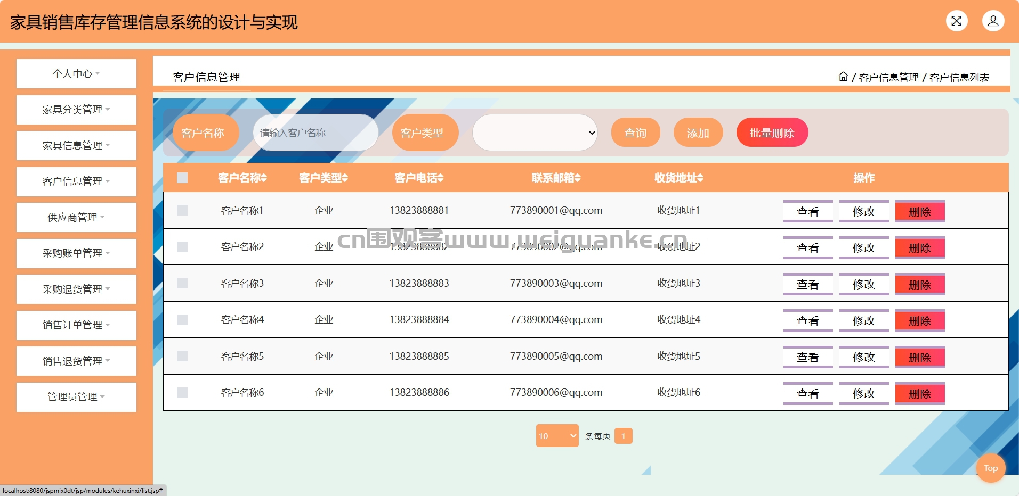This screenshot has width=1019, height=496.
Task: Expand the 家具信息管理 menu
Action: [76, 145]
